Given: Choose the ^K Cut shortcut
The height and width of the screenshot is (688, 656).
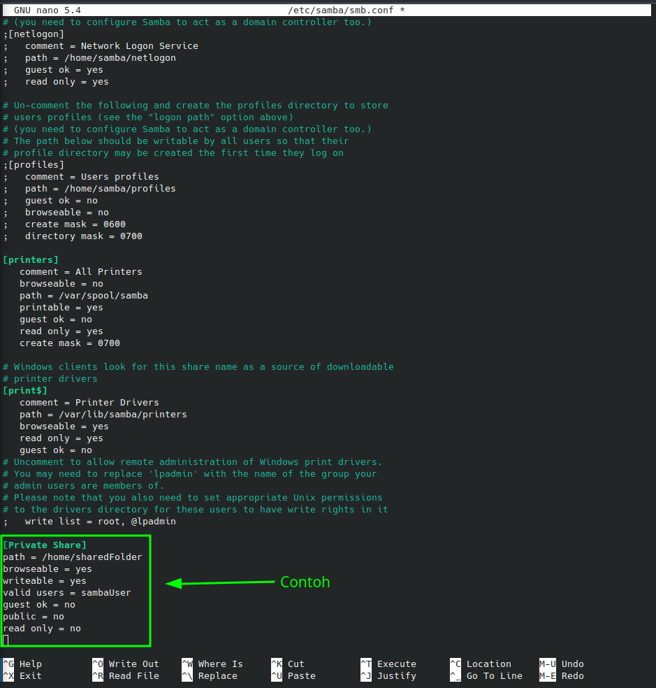Looking at the screenshot, I should coord(288,664).
